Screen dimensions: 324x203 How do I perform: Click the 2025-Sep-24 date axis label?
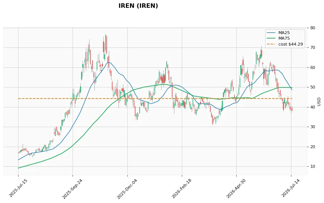[x=72, y=189]
